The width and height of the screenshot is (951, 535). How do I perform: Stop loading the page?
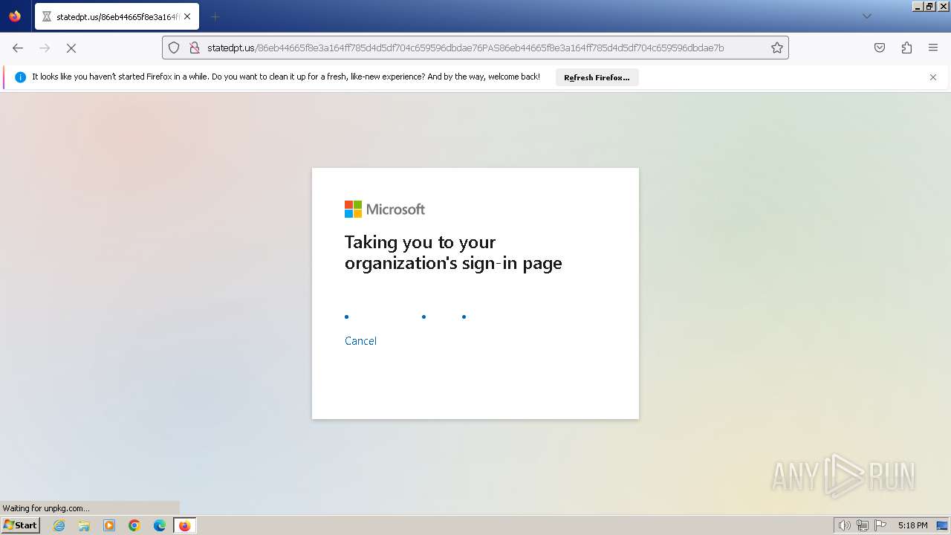pyautogui.click(x=71, y=48)
